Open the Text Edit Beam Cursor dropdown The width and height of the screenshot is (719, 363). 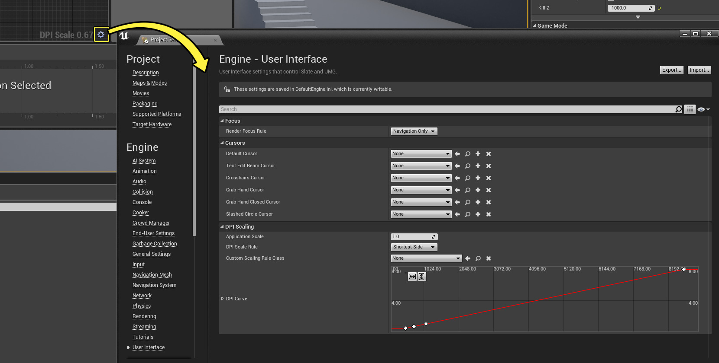pos(421,166)
